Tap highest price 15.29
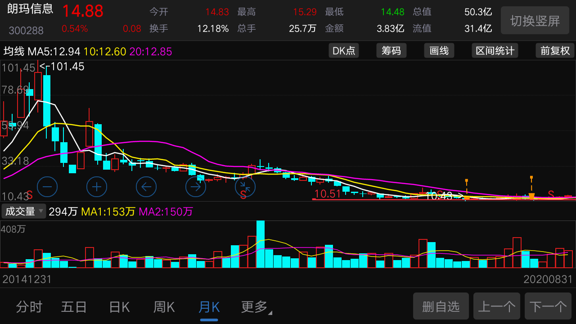Screen dimensions: 576x324 (305, 12)
